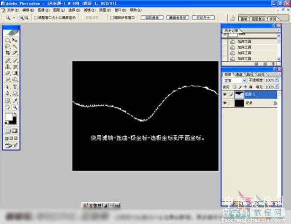
Task: Switch to Standard editing mode
Action: 7,131
